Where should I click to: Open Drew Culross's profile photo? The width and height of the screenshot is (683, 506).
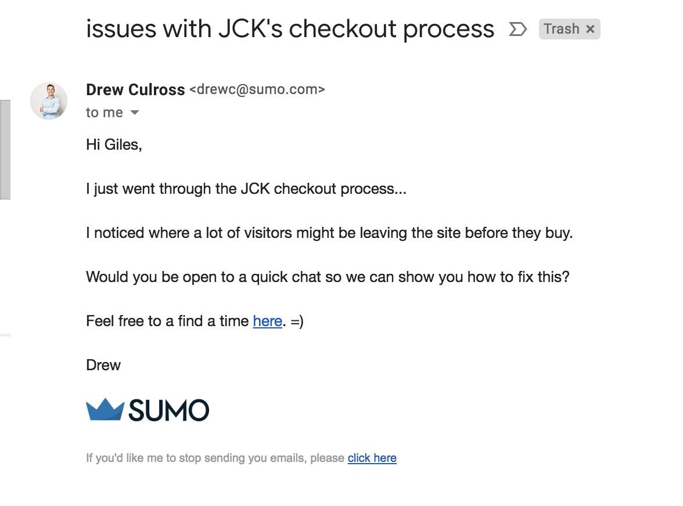click(x=49, y=101)
